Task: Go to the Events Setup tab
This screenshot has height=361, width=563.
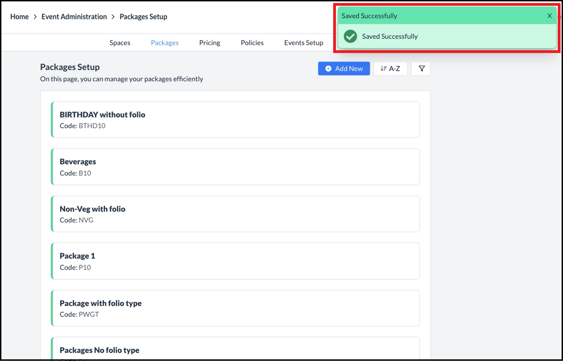Action: [303, 43]
